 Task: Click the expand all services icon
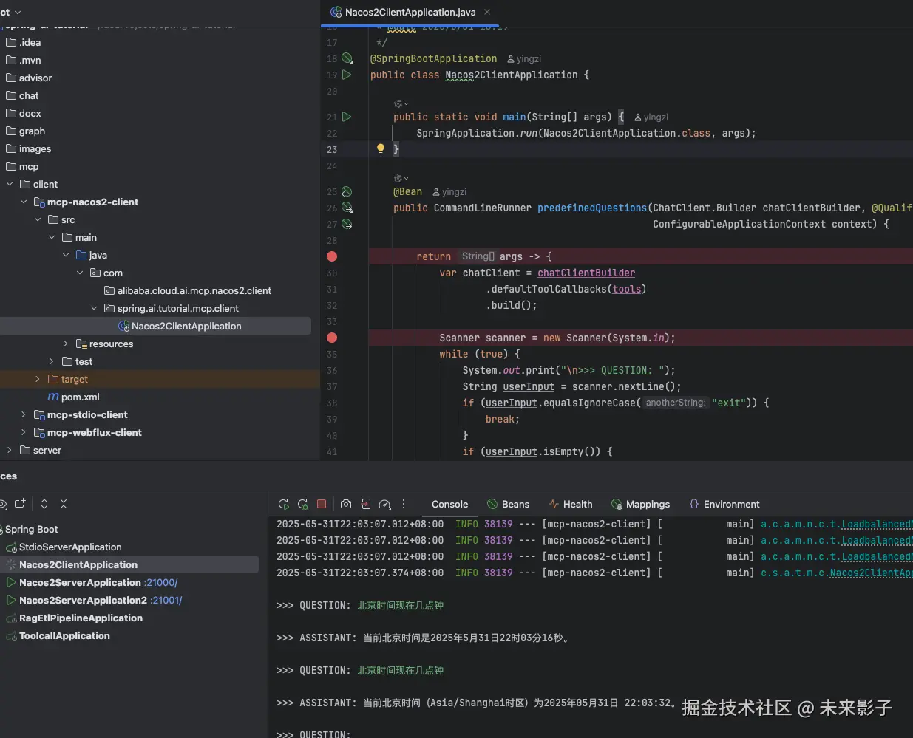[44, 504]
